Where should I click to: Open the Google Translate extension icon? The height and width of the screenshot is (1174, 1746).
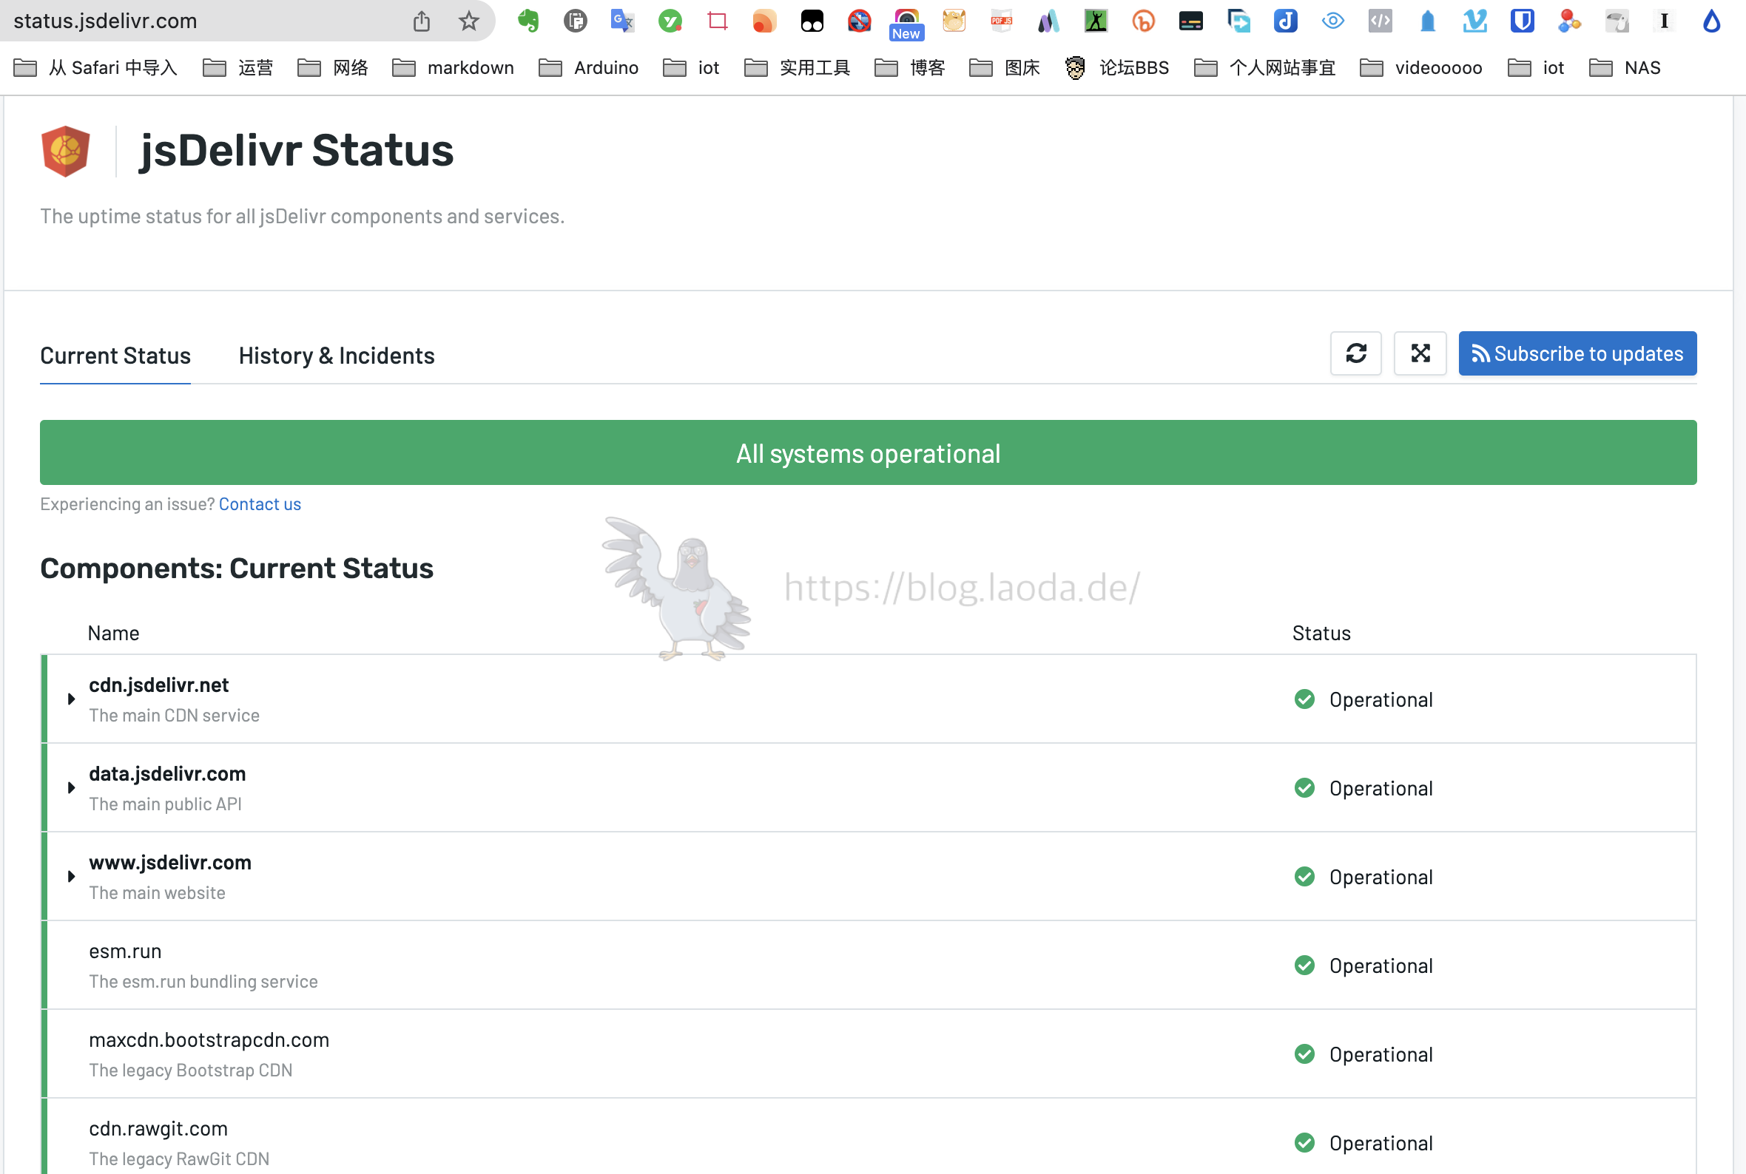621,21
